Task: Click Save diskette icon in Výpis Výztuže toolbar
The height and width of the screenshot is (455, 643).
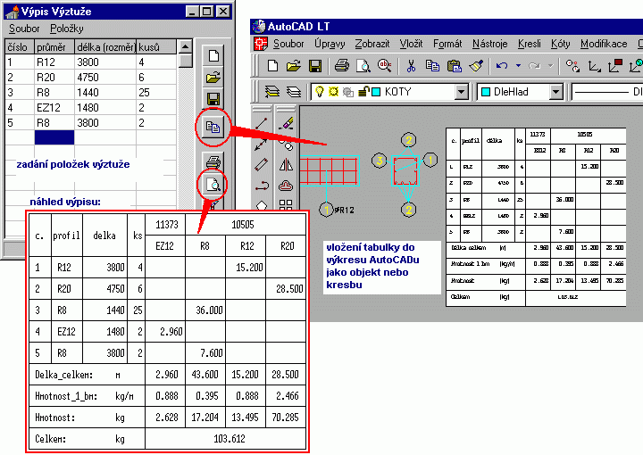Action: (213, 99)
